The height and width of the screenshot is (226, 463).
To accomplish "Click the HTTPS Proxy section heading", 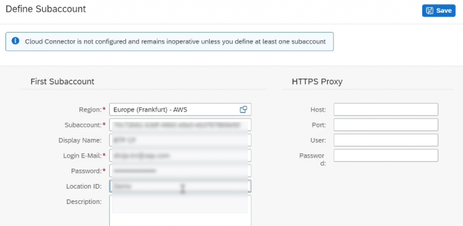I will click(317, 82).
